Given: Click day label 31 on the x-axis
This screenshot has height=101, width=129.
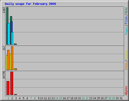Looking at the screenshot, I should pyautogui.click(x=121, y=98).
